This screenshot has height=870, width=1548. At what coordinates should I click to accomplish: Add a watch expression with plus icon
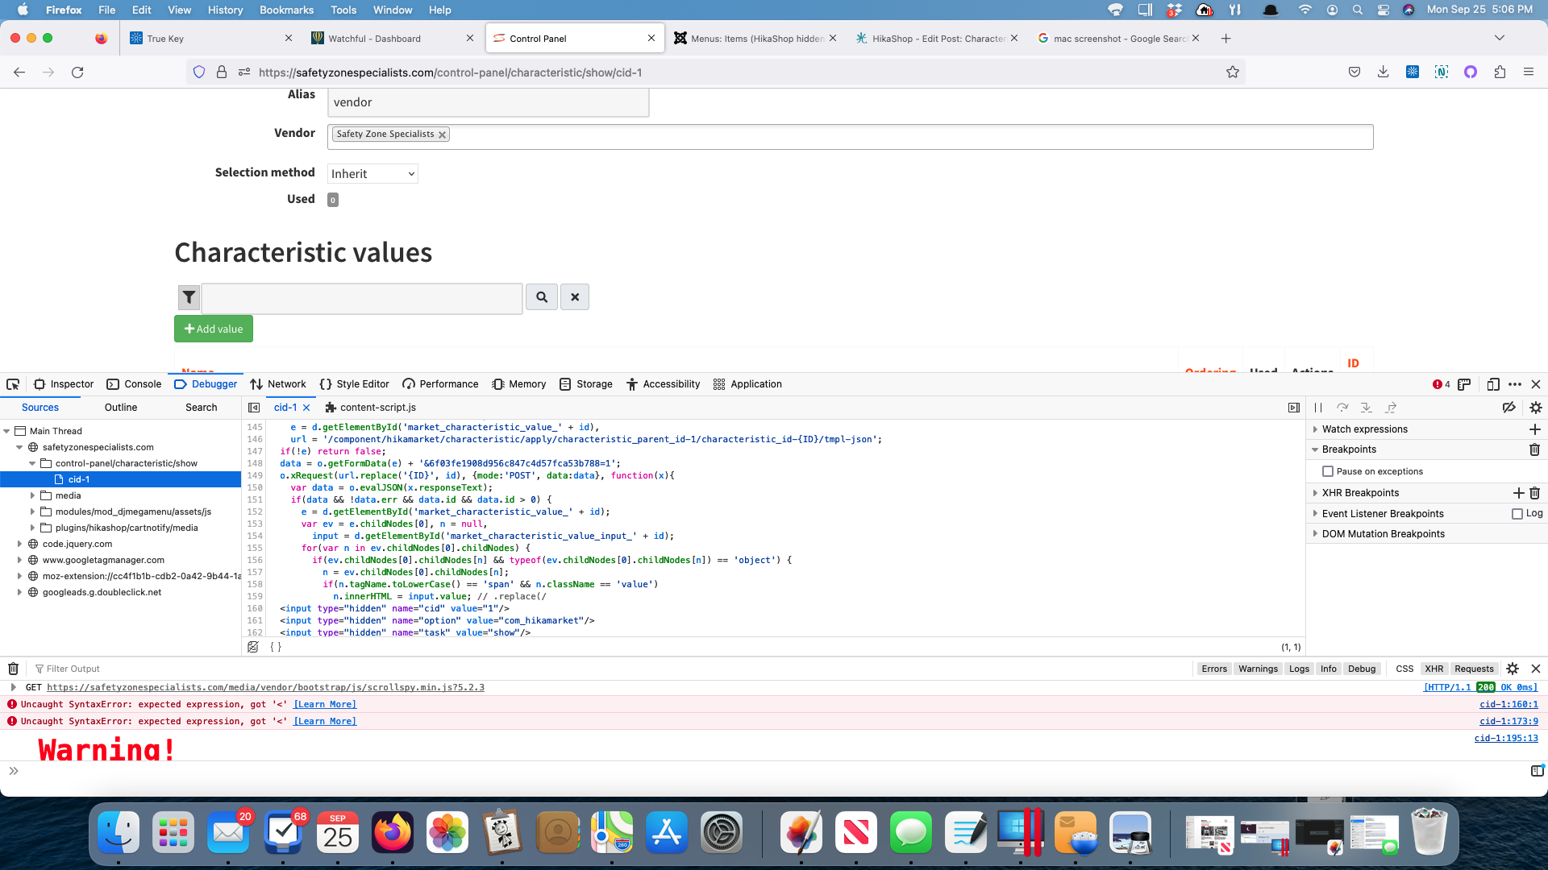click(x=1534, y=429)
